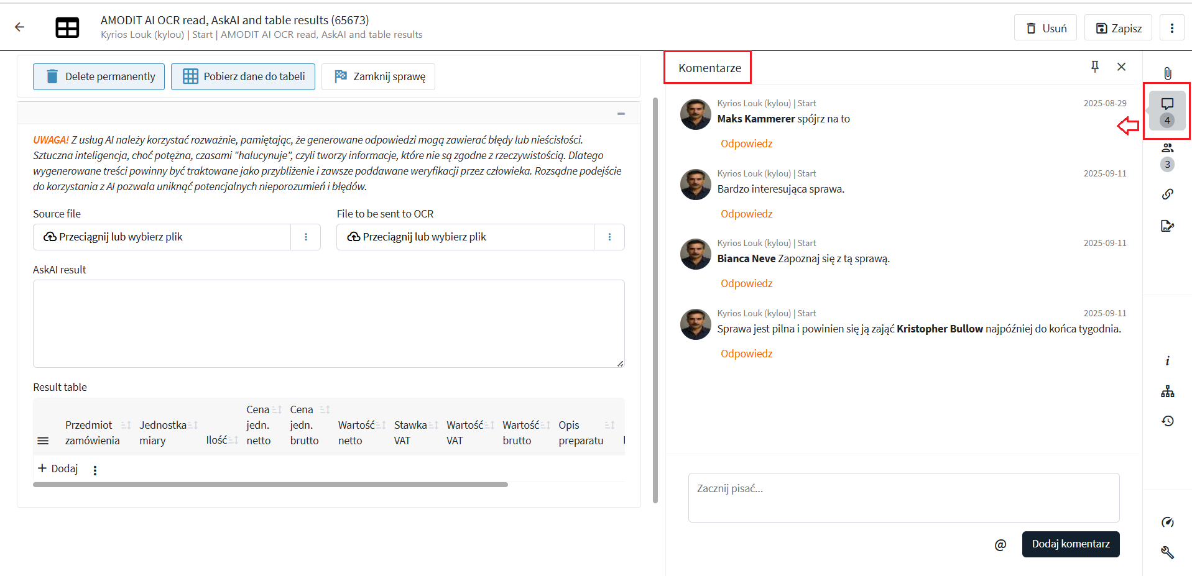Pin the Komentarze panel

coord(1095,66)
